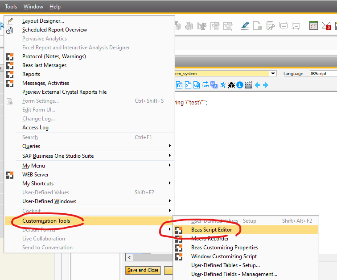This screenshot has height=280, width=337.
Task: Open the Layout Designer pencil icon in main toolbar
Action: point(244,26)
